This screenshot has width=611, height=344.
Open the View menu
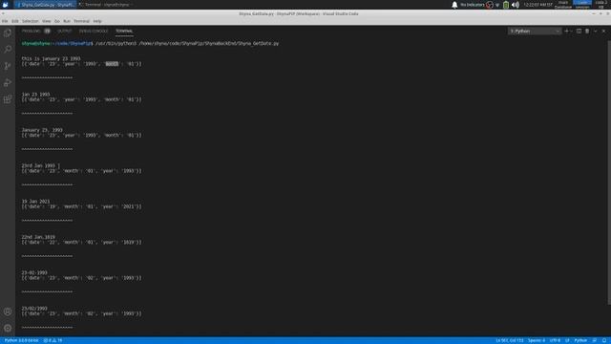coord(47,21)
